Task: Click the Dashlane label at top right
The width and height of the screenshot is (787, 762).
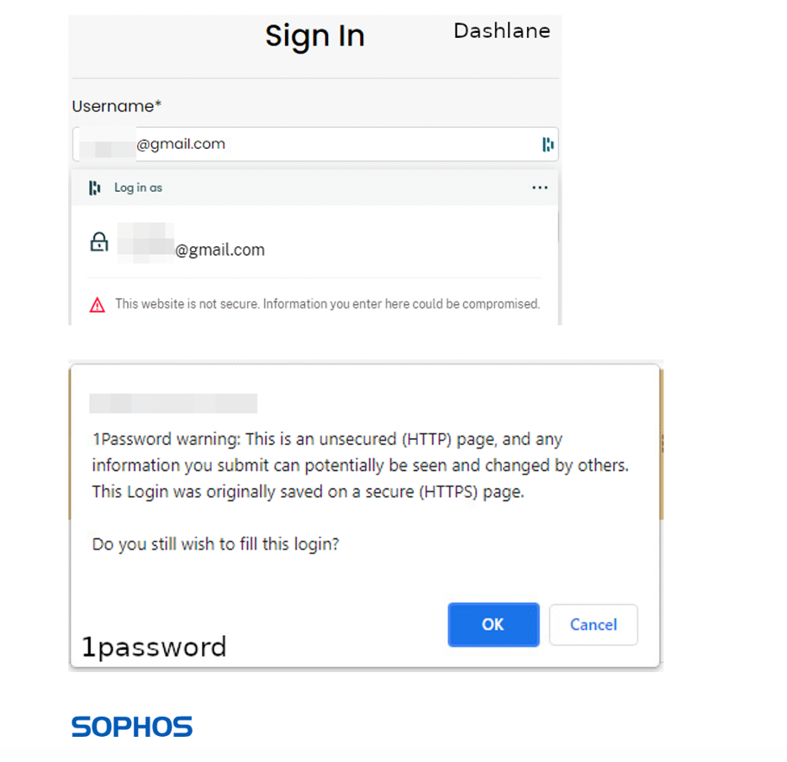Action: pyautogui.click(x=501, y=31)
